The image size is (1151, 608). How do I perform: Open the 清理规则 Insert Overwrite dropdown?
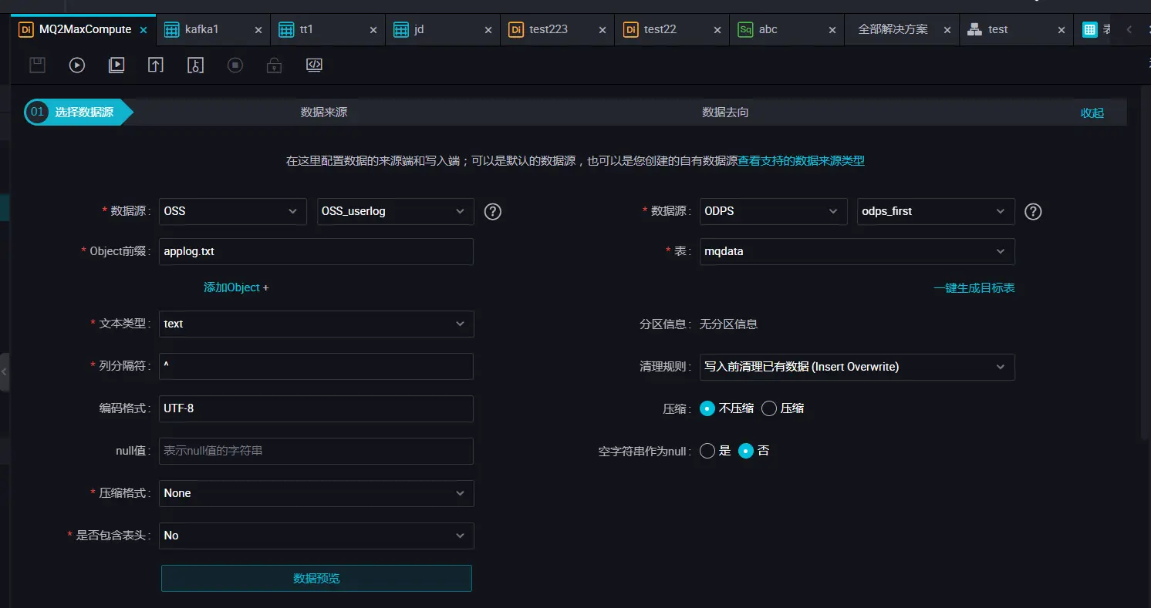(x=856, y=367)
